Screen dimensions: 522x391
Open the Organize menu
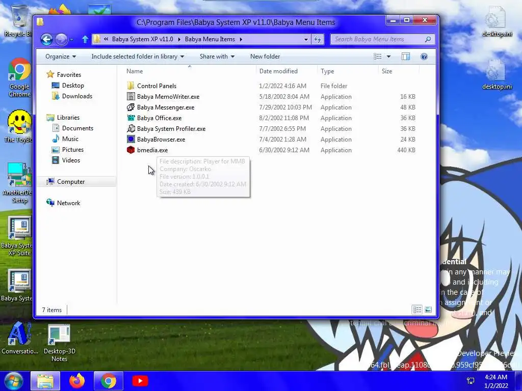click(x=61, y=57)
